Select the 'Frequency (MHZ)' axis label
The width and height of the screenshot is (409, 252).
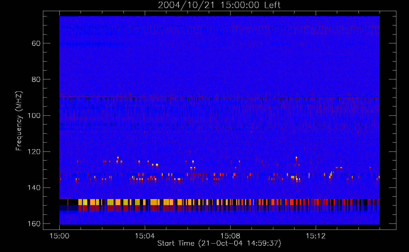(19, 121)
